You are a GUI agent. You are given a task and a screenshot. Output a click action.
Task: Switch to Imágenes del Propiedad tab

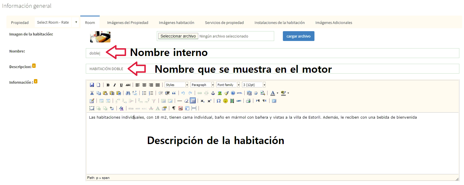pos(128,23)
